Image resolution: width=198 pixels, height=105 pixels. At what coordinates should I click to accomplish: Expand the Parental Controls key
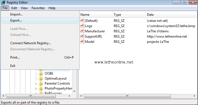(36, 84)
